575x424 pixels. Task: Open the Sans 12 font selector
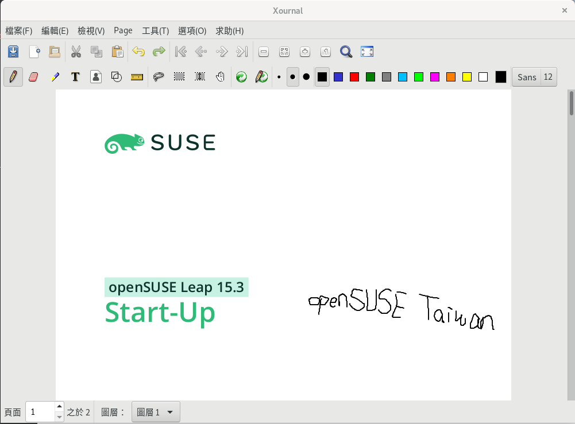(534, 77)
